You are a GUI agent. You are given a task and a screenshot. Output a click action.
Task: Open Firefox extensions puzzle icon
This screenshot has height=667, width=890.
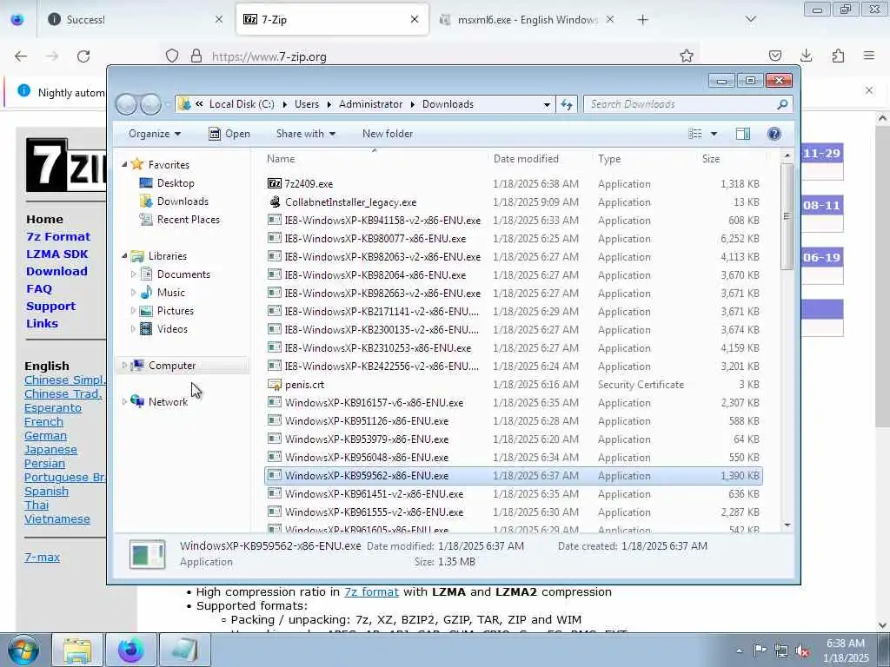pos(838,56)
